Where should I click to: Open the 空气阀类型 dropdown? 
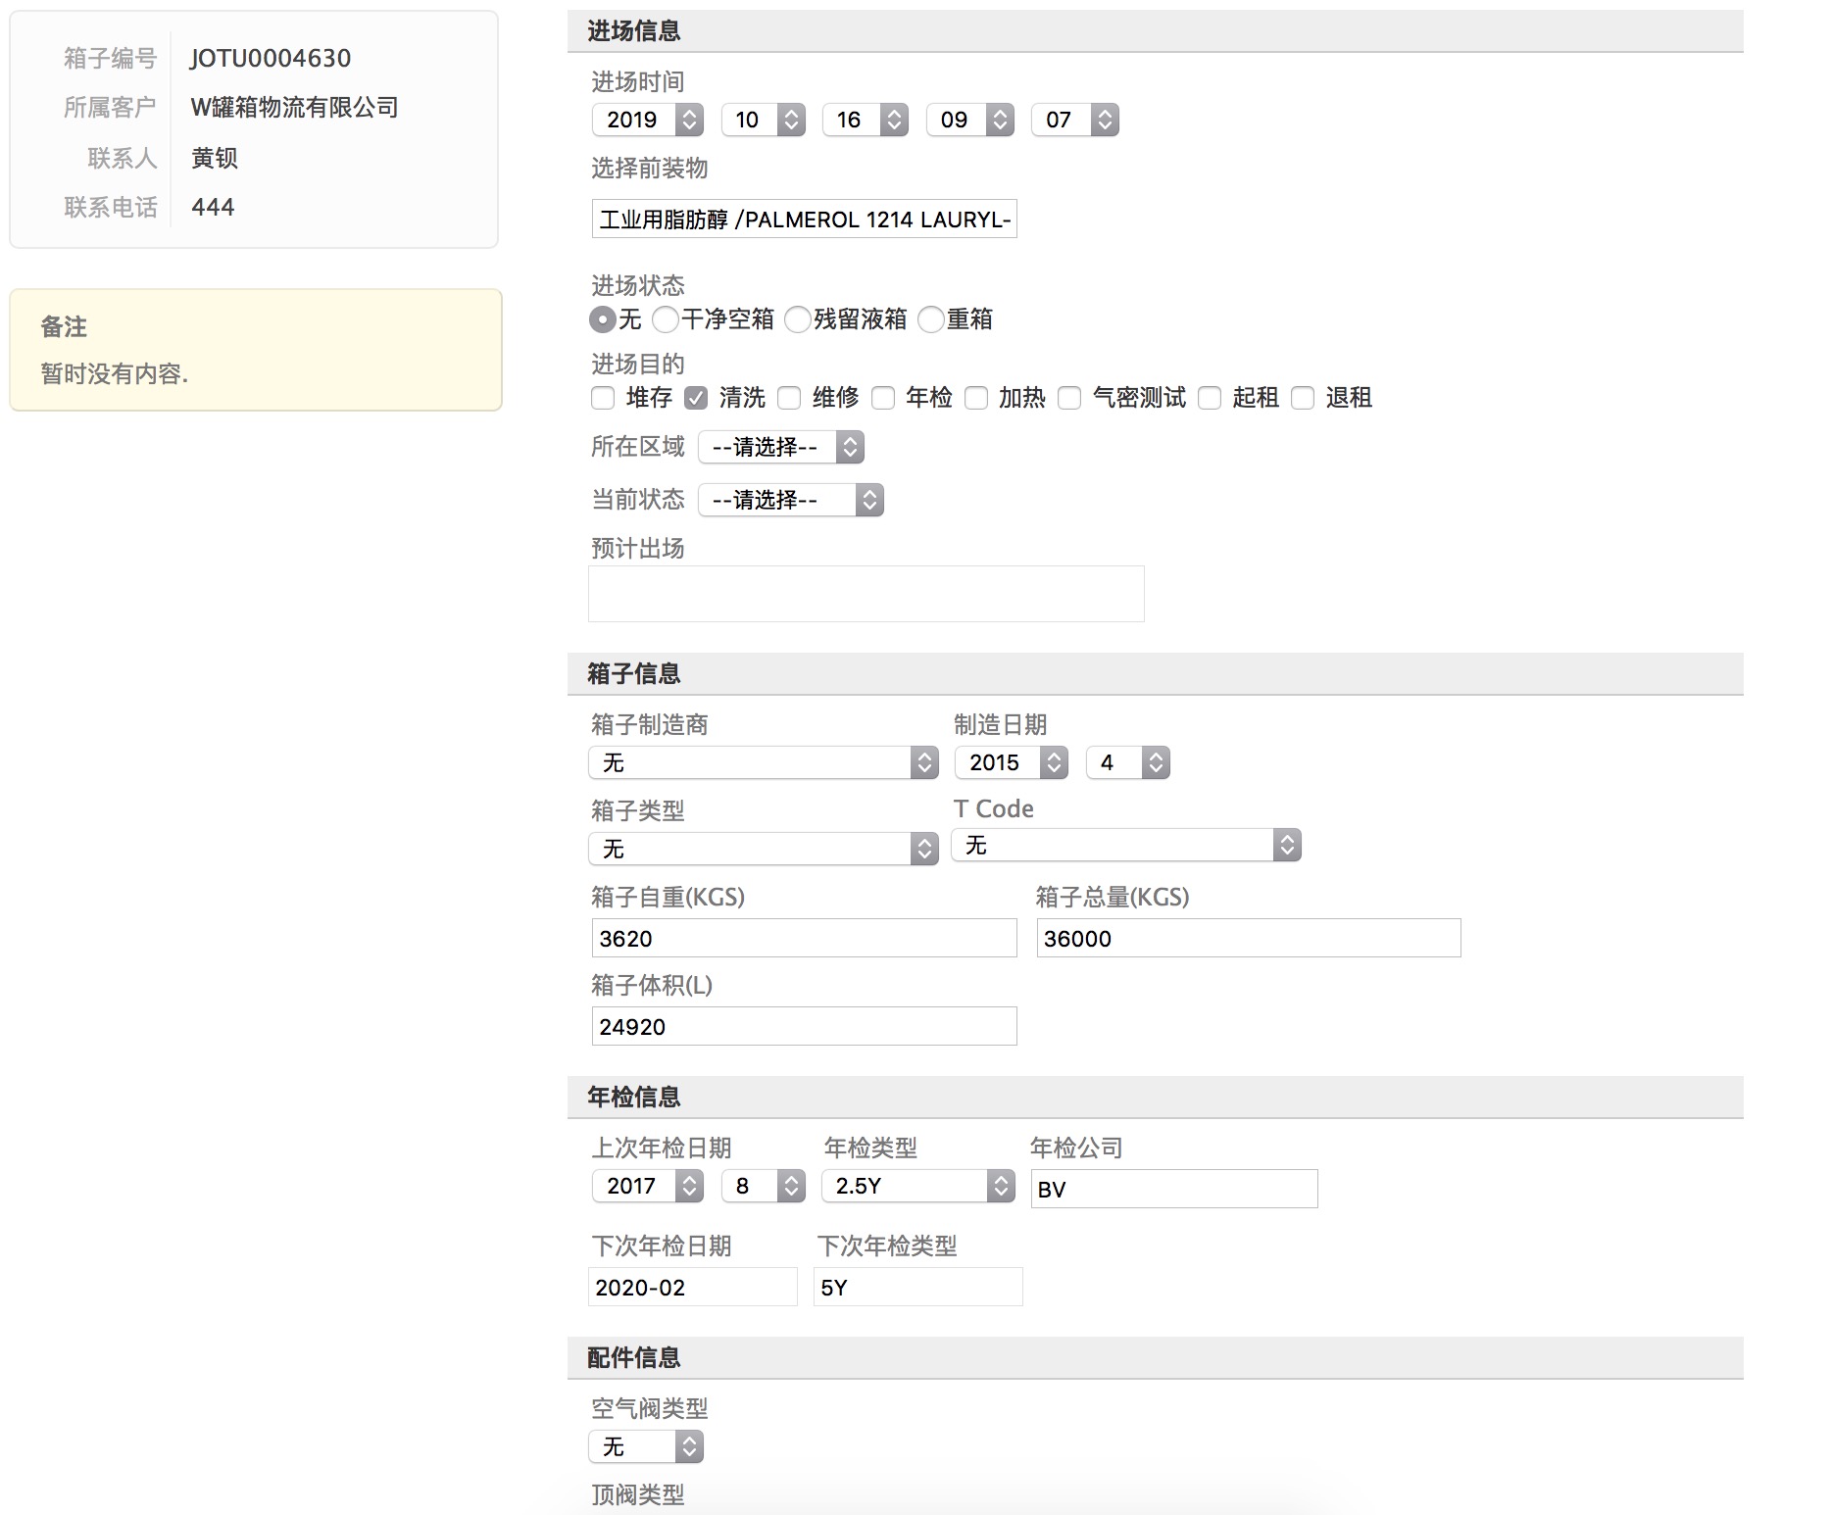[646, 1446]
